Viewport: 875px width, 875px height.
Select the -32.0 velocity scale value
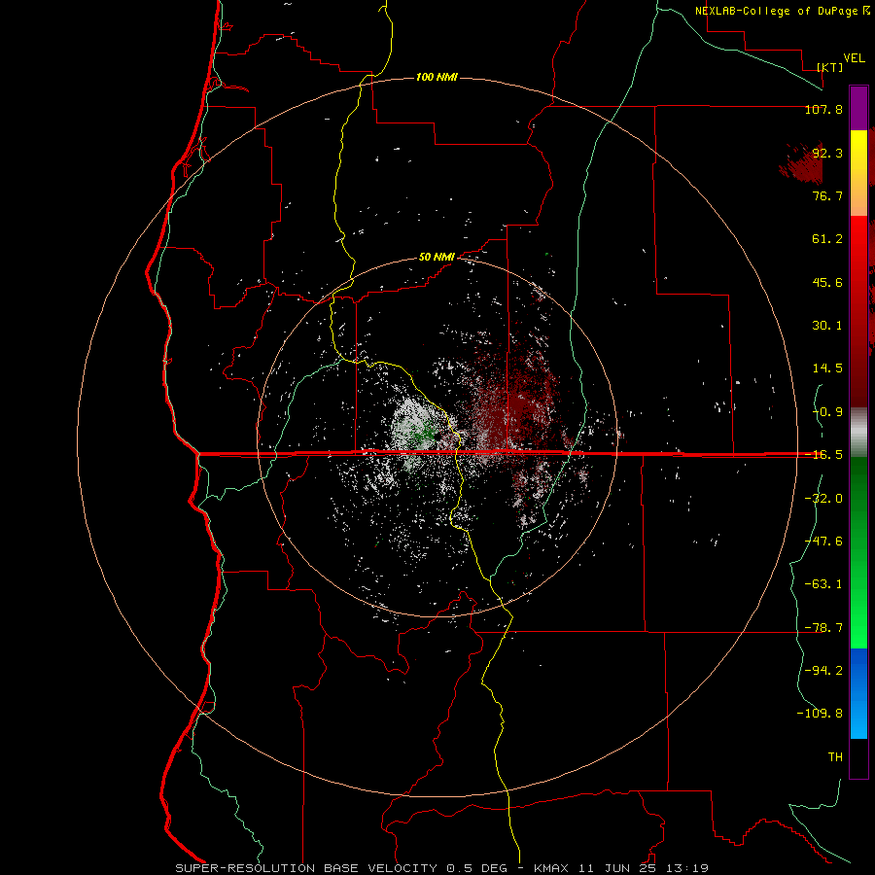click(x=823, y=499)
